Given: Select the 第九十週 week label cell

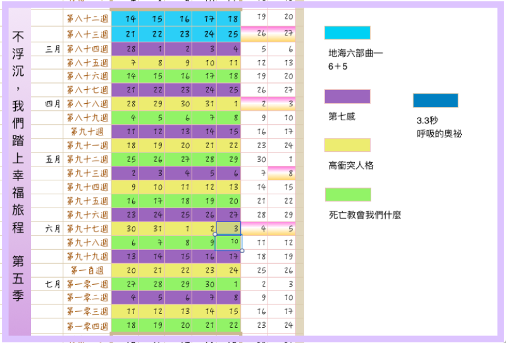Looking at the screenshot, I should pos(87,132).
